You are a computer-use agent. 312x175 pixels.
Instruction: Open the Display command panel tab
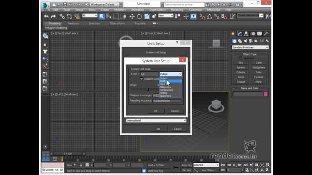259,34
